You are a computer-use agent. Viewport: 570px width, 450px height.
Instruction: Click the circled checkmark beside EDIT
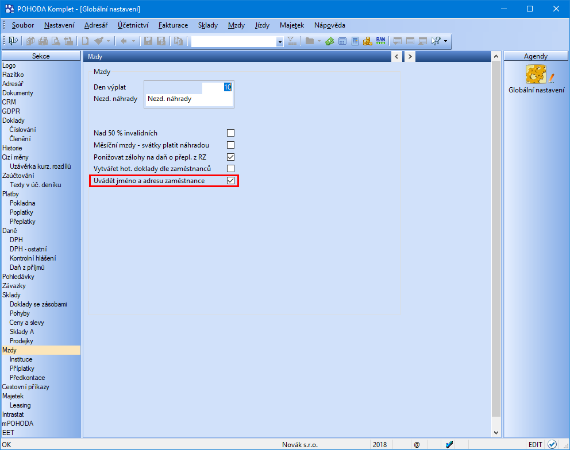click(552, 444)
